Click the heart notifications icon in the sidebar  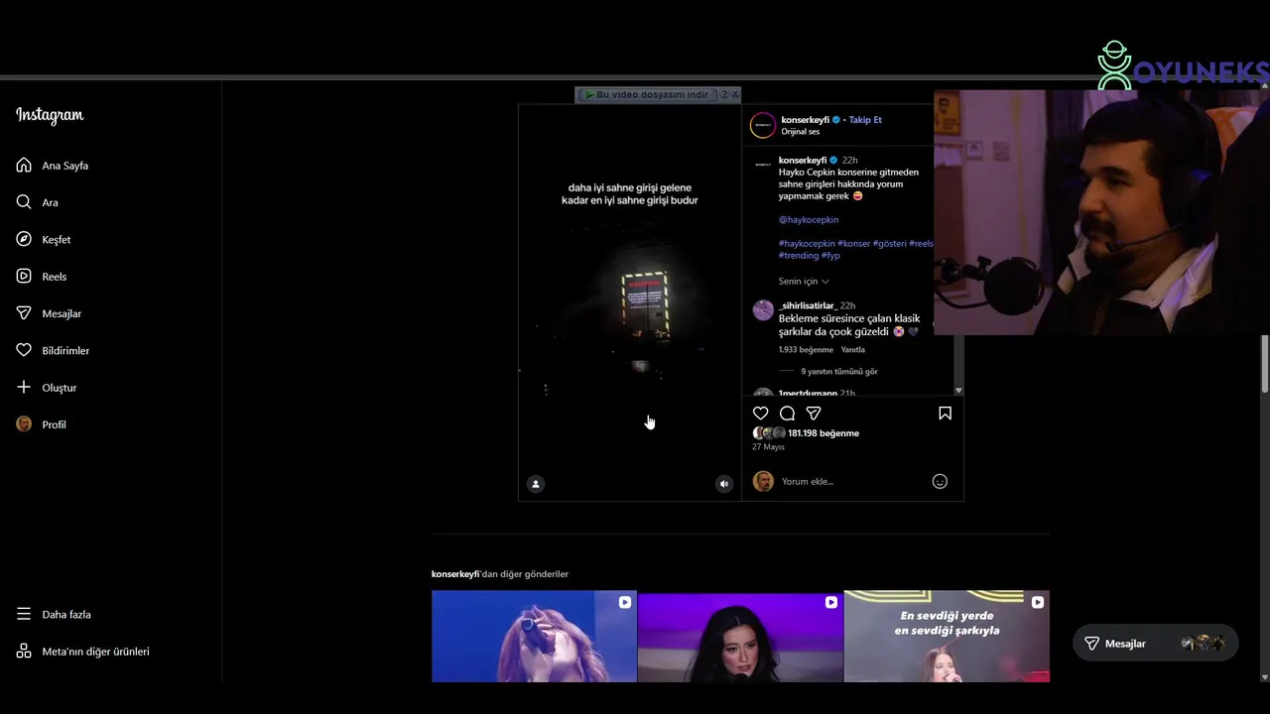point(24,350)
